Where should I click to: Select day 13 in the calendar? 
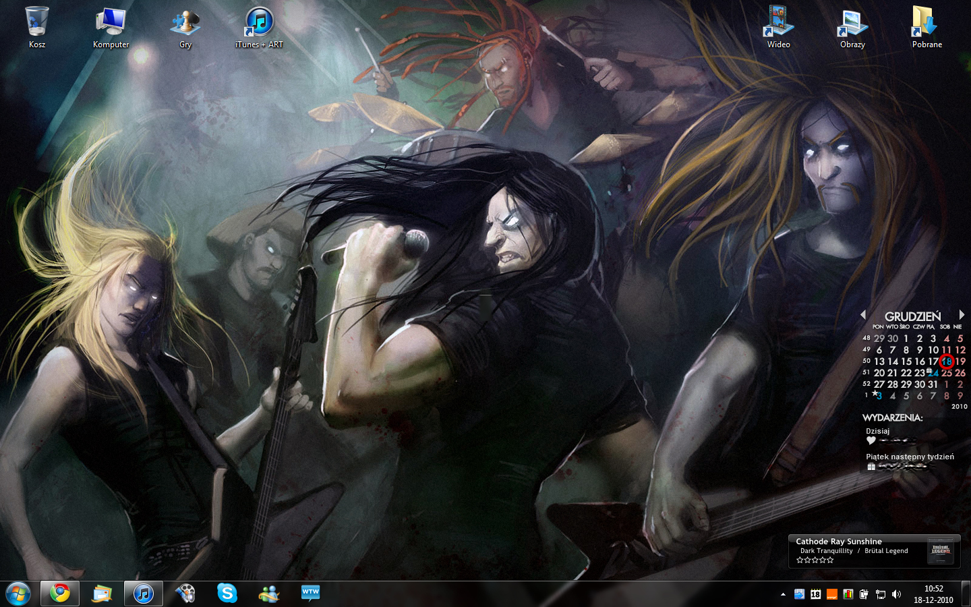tap(879, 362)
